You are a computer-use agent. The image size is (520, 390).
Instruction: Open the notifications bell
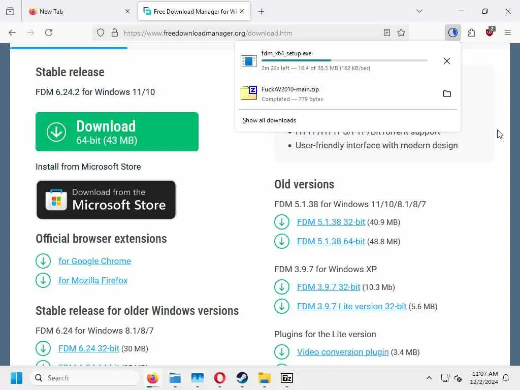tap(506, 378)
